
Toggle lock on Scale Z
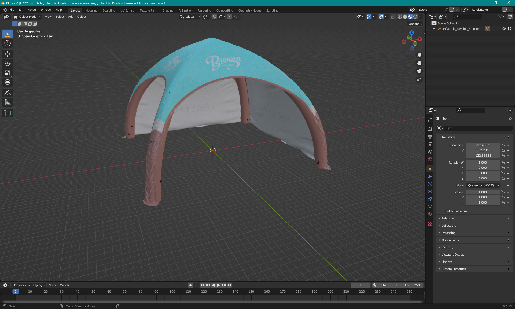pos(503,203)
